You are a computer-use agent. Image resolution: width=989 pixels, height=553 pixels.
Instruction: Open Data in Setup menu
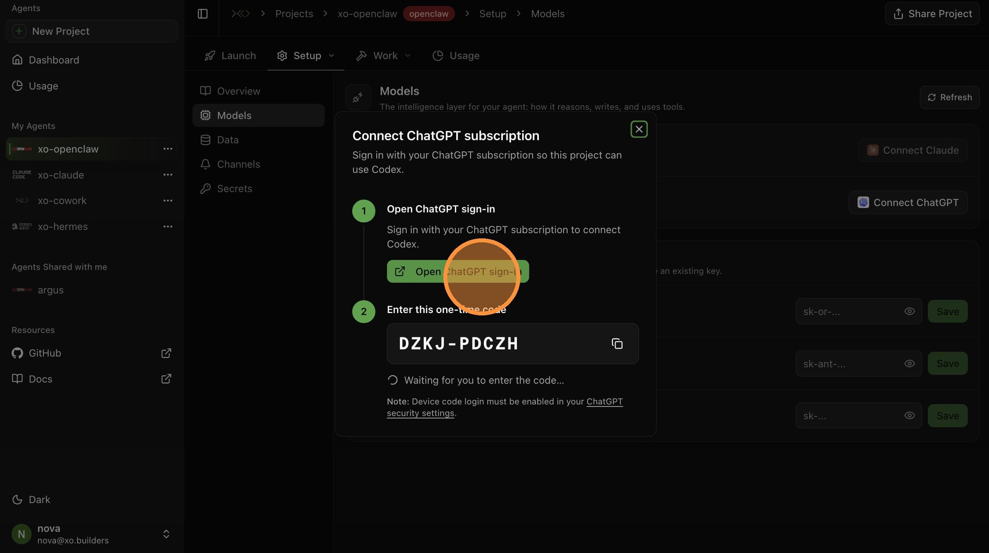(x=258, y=140)
